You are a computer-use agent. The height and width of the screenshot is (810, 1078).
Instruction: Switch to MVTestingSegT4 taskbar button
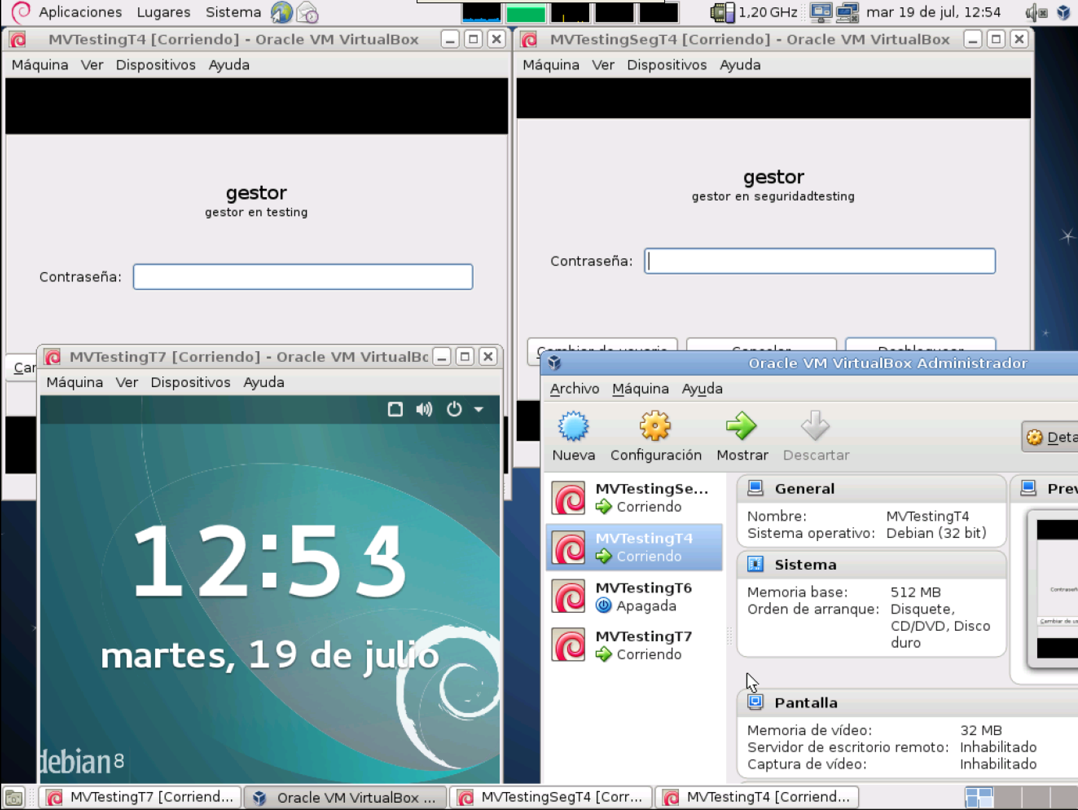pos(550,797)
